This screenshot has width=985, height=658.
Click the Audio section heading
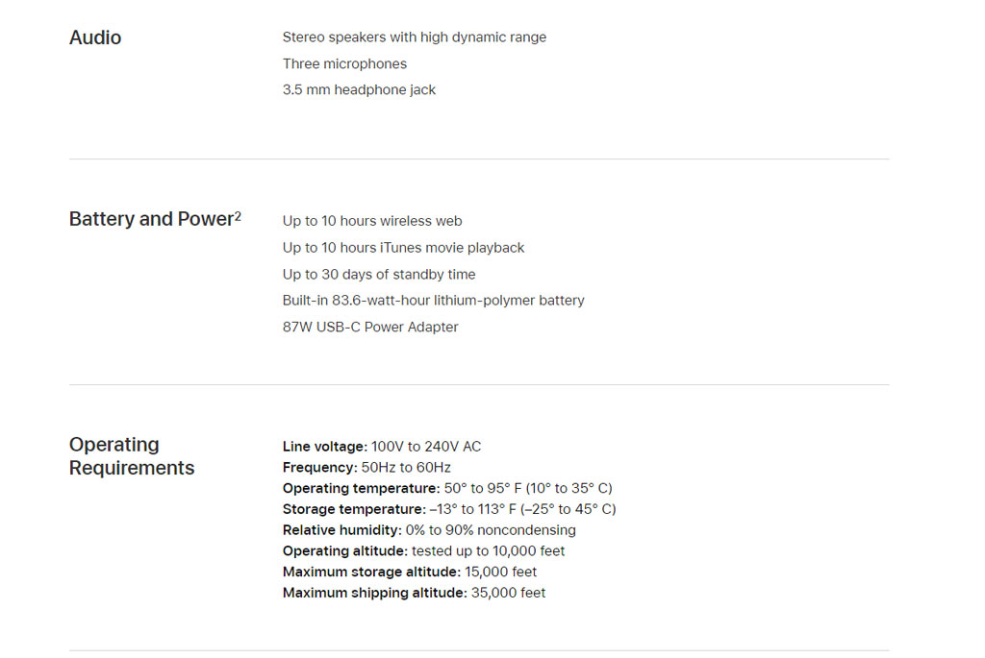[95, 37]
